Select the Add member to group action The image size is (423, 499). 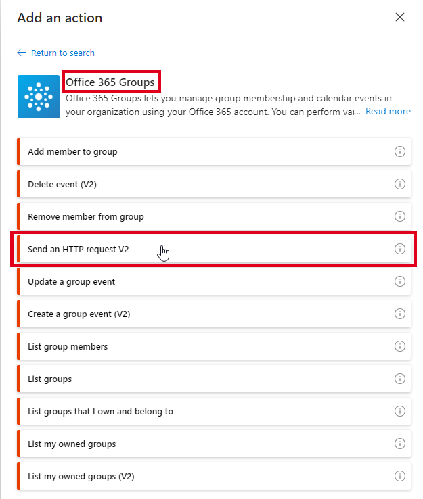(x=72, y=152)
